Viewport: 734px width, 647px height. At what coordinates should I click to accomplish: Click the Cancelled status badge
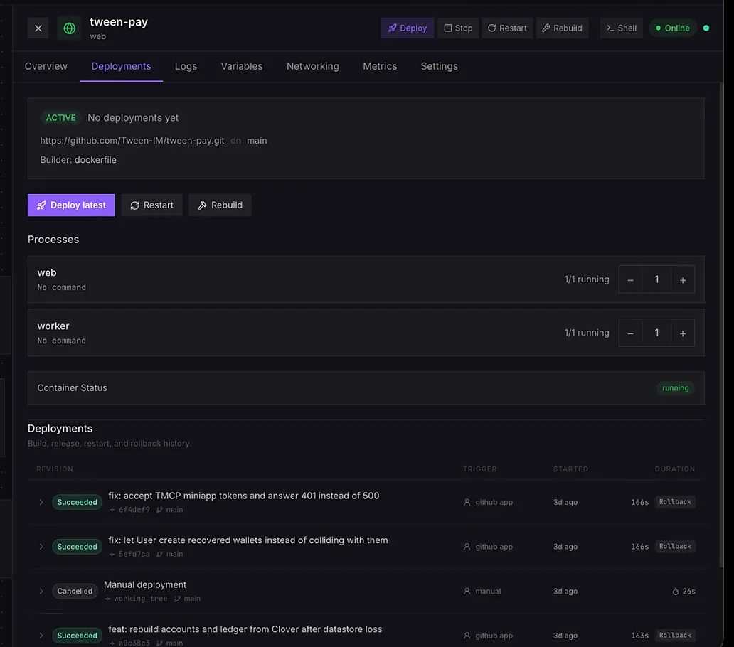click(x=75, y=592)
